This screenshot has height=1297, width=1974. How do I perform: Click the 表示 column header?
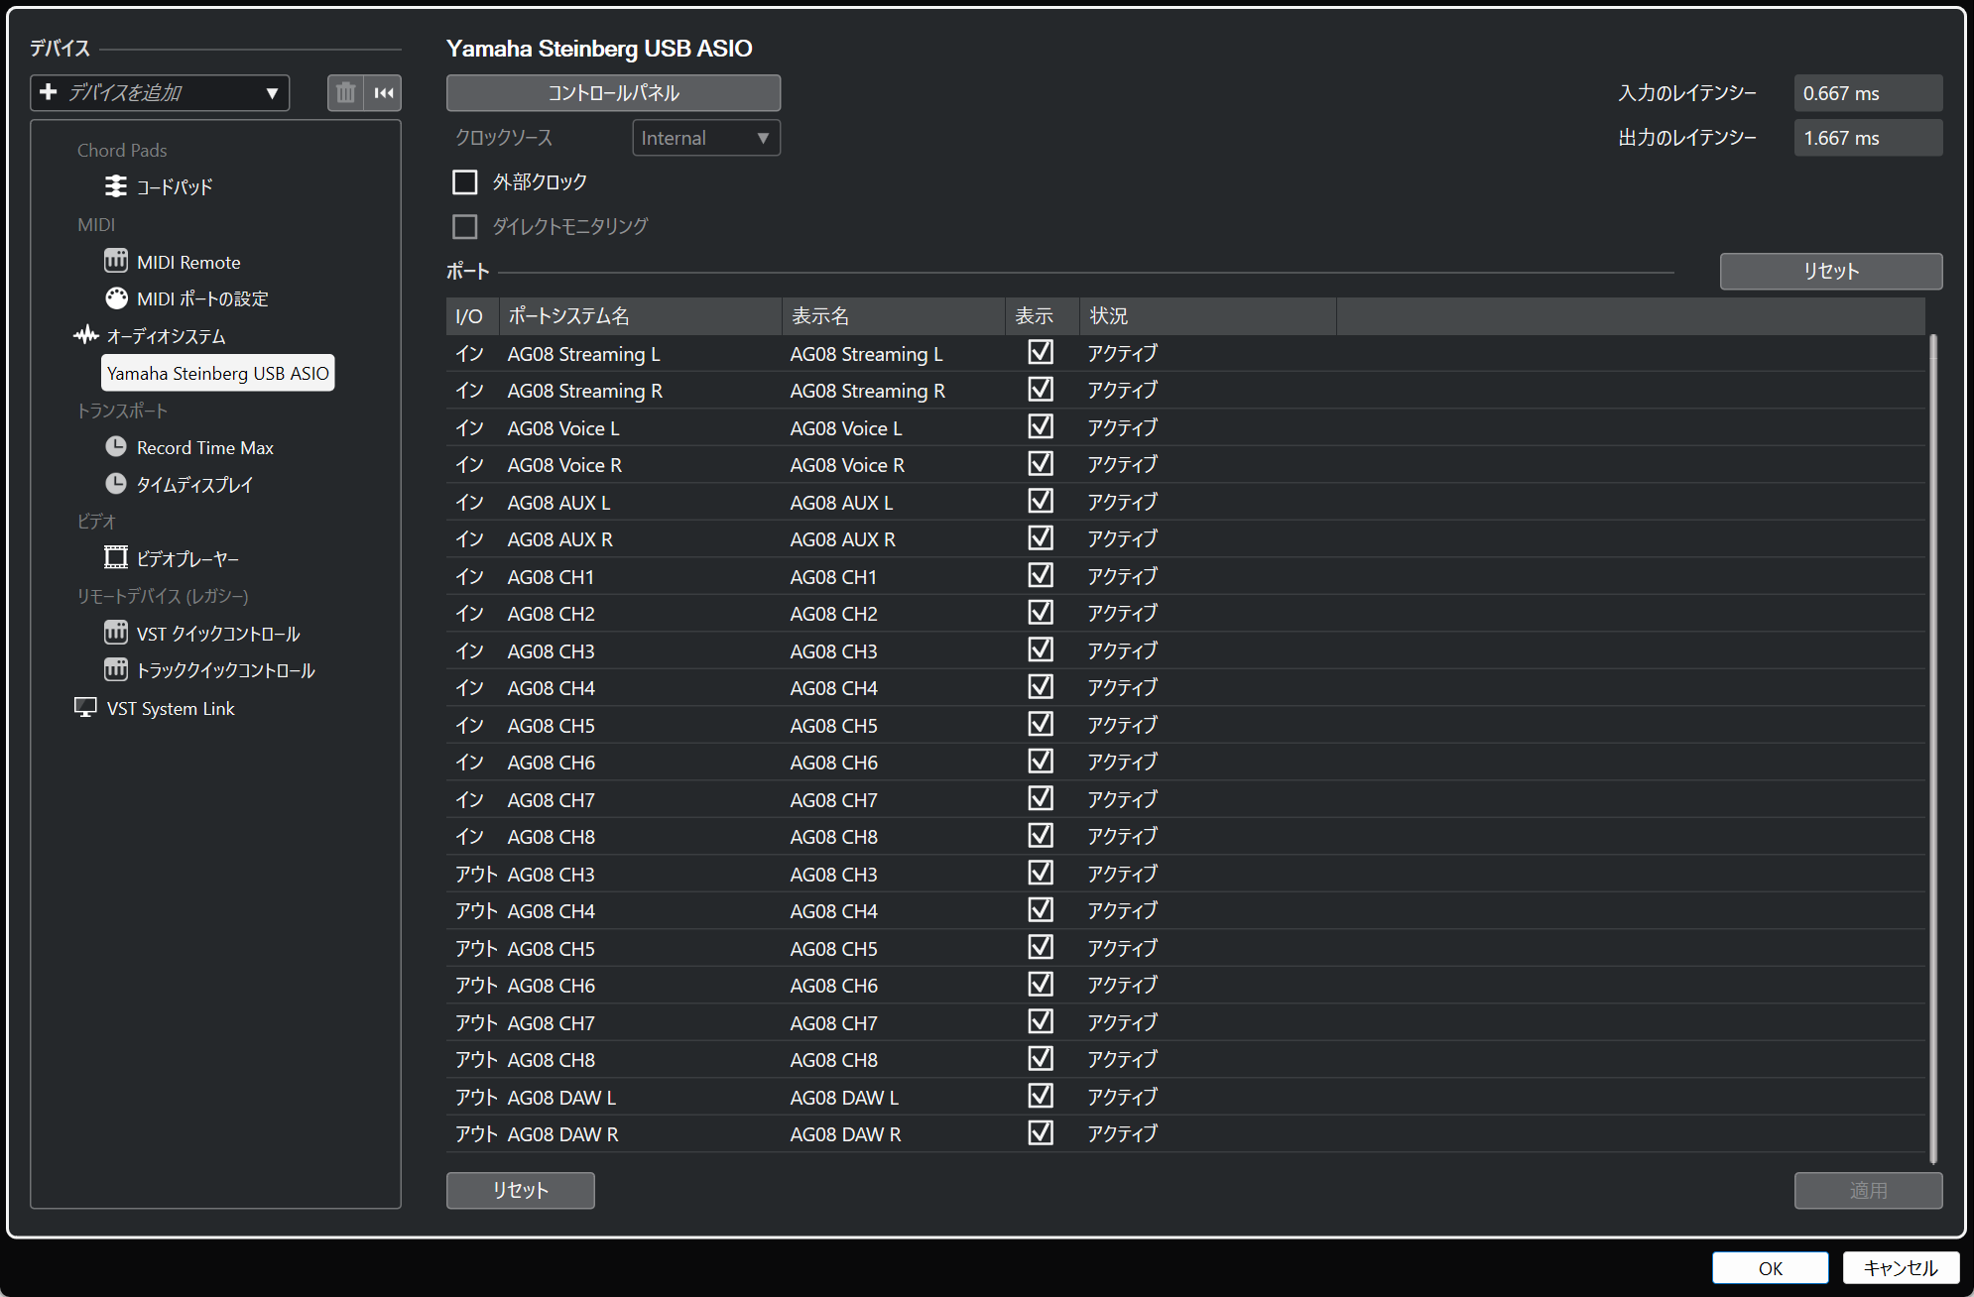pyautogui.click(x=1043, y=316)
